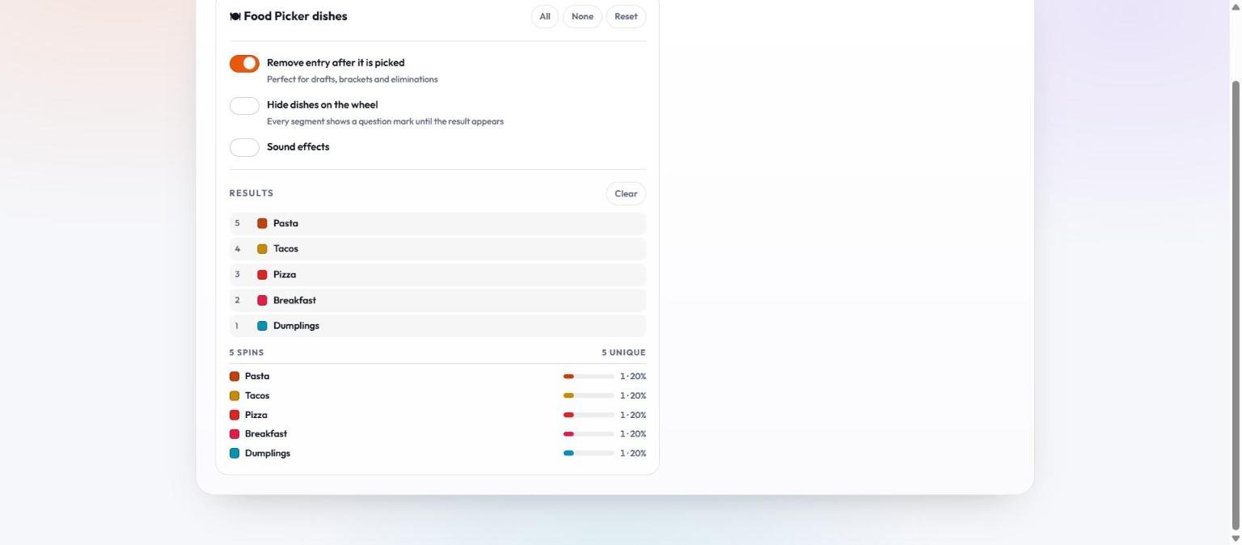Image resolution: width=1242 pixels, height=545 pixels.
Task: Click the Dumplings 1·20% value
Action: click(633, 454)
